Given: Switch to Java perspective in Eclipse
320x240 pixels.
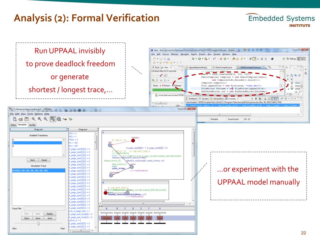Looking at the screenshot, I should tap(301, 59).
